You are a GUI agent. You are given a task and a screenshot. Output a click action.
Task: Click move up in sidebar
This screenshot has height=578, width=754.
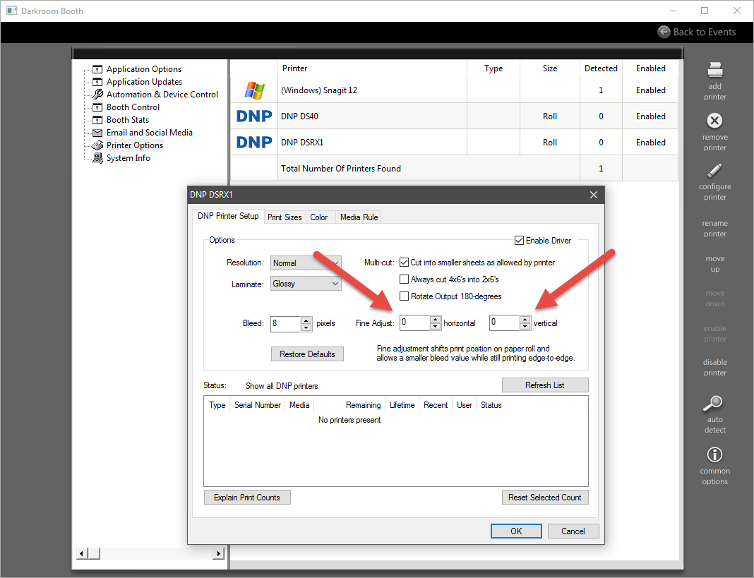[714, 263]
